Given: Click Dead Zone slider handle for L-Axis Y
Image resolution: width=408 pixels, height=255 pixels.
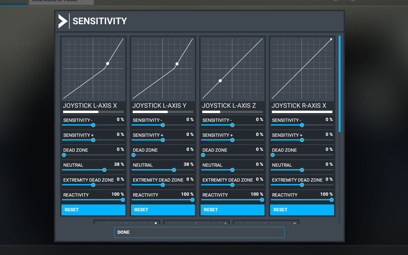Looking at the screenshot, I should tap(133, 155).
